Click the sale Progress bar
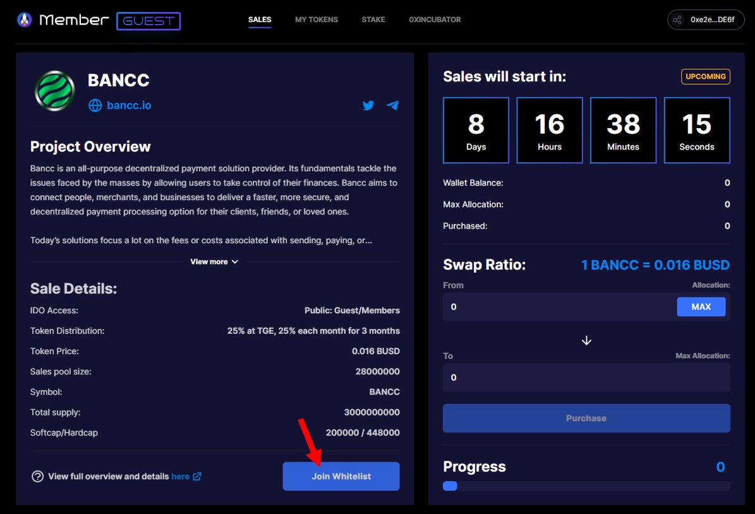Viewport: 755px width, 514px height. pos(586,486)
